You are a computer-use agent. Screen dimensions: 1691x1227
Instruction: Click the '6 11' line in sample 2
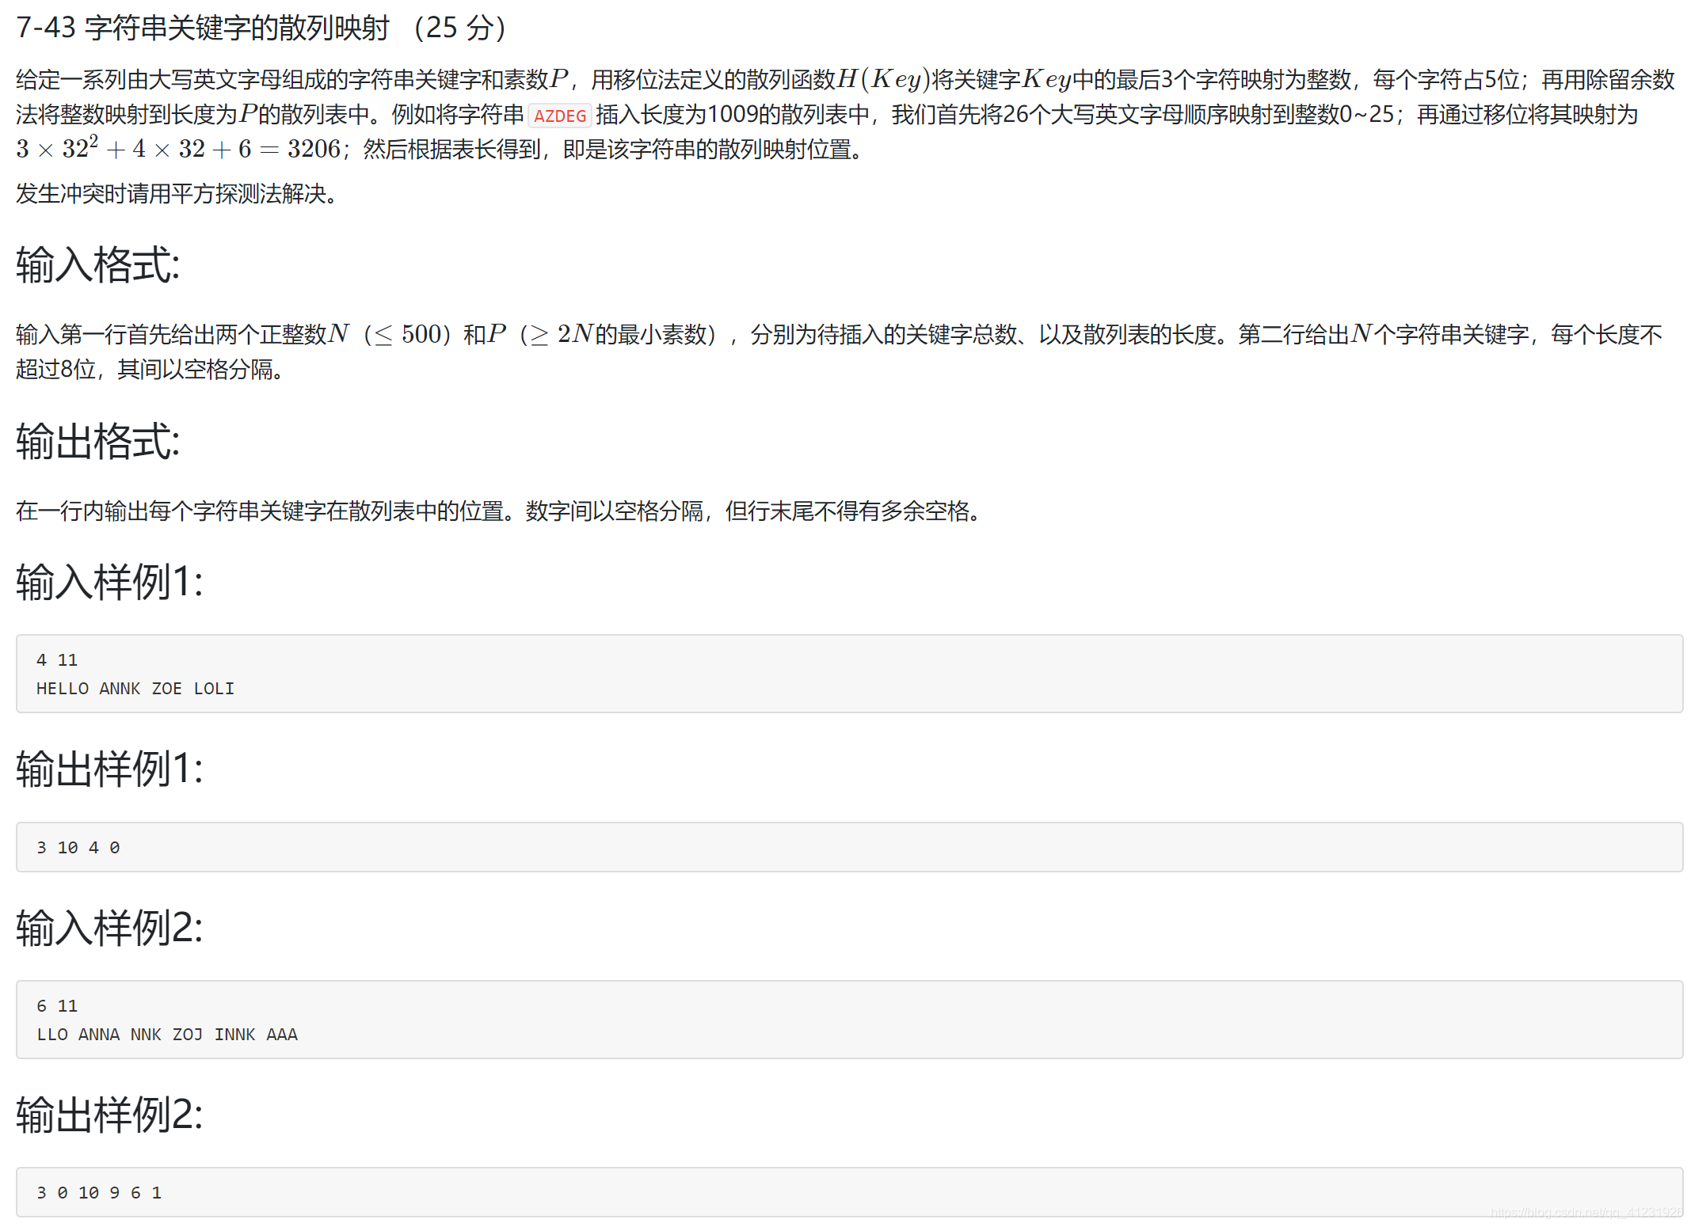(x=57, y=1006)
